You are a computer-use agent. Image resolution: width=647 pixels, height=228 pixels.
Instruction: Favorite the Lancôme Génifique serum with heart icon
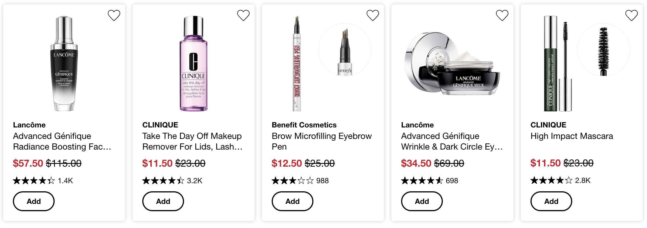click(x=114, y=15)
